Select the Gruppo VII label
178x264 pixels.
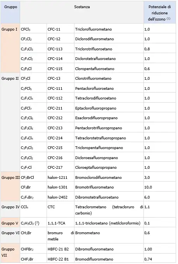point(8,252)
